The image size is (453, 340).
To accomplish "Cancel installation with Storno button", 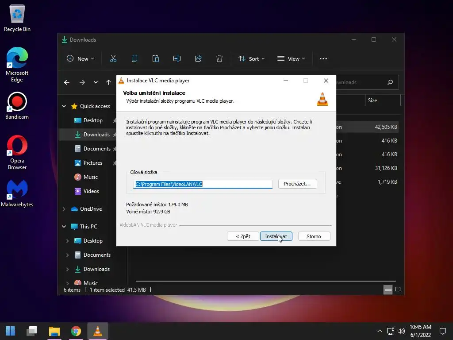I will coord(314,236).
